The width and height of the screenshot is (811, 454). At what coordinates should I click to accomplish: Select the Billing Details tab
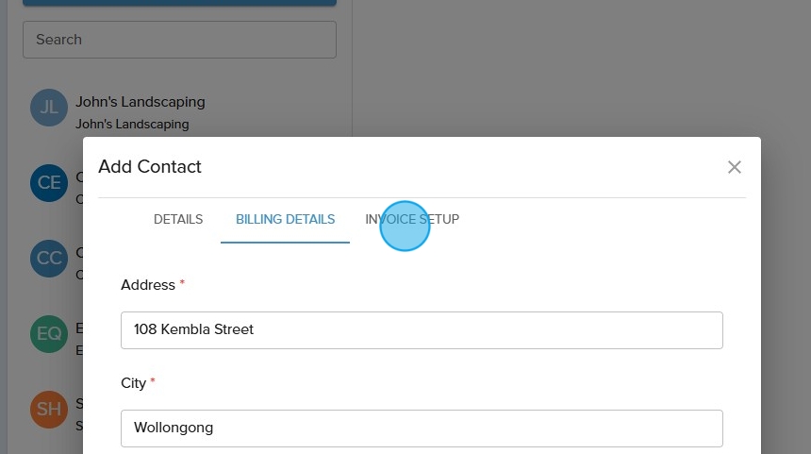(285, 219)
